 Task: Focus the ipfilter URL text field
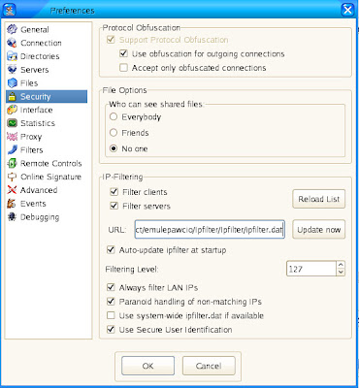click(x=210, y=230)
